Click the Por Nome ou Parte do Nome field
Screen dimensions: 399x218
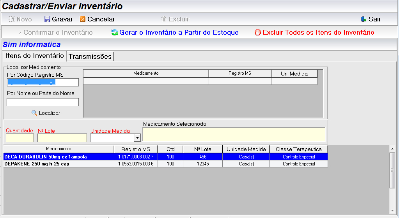click(43, 102)
